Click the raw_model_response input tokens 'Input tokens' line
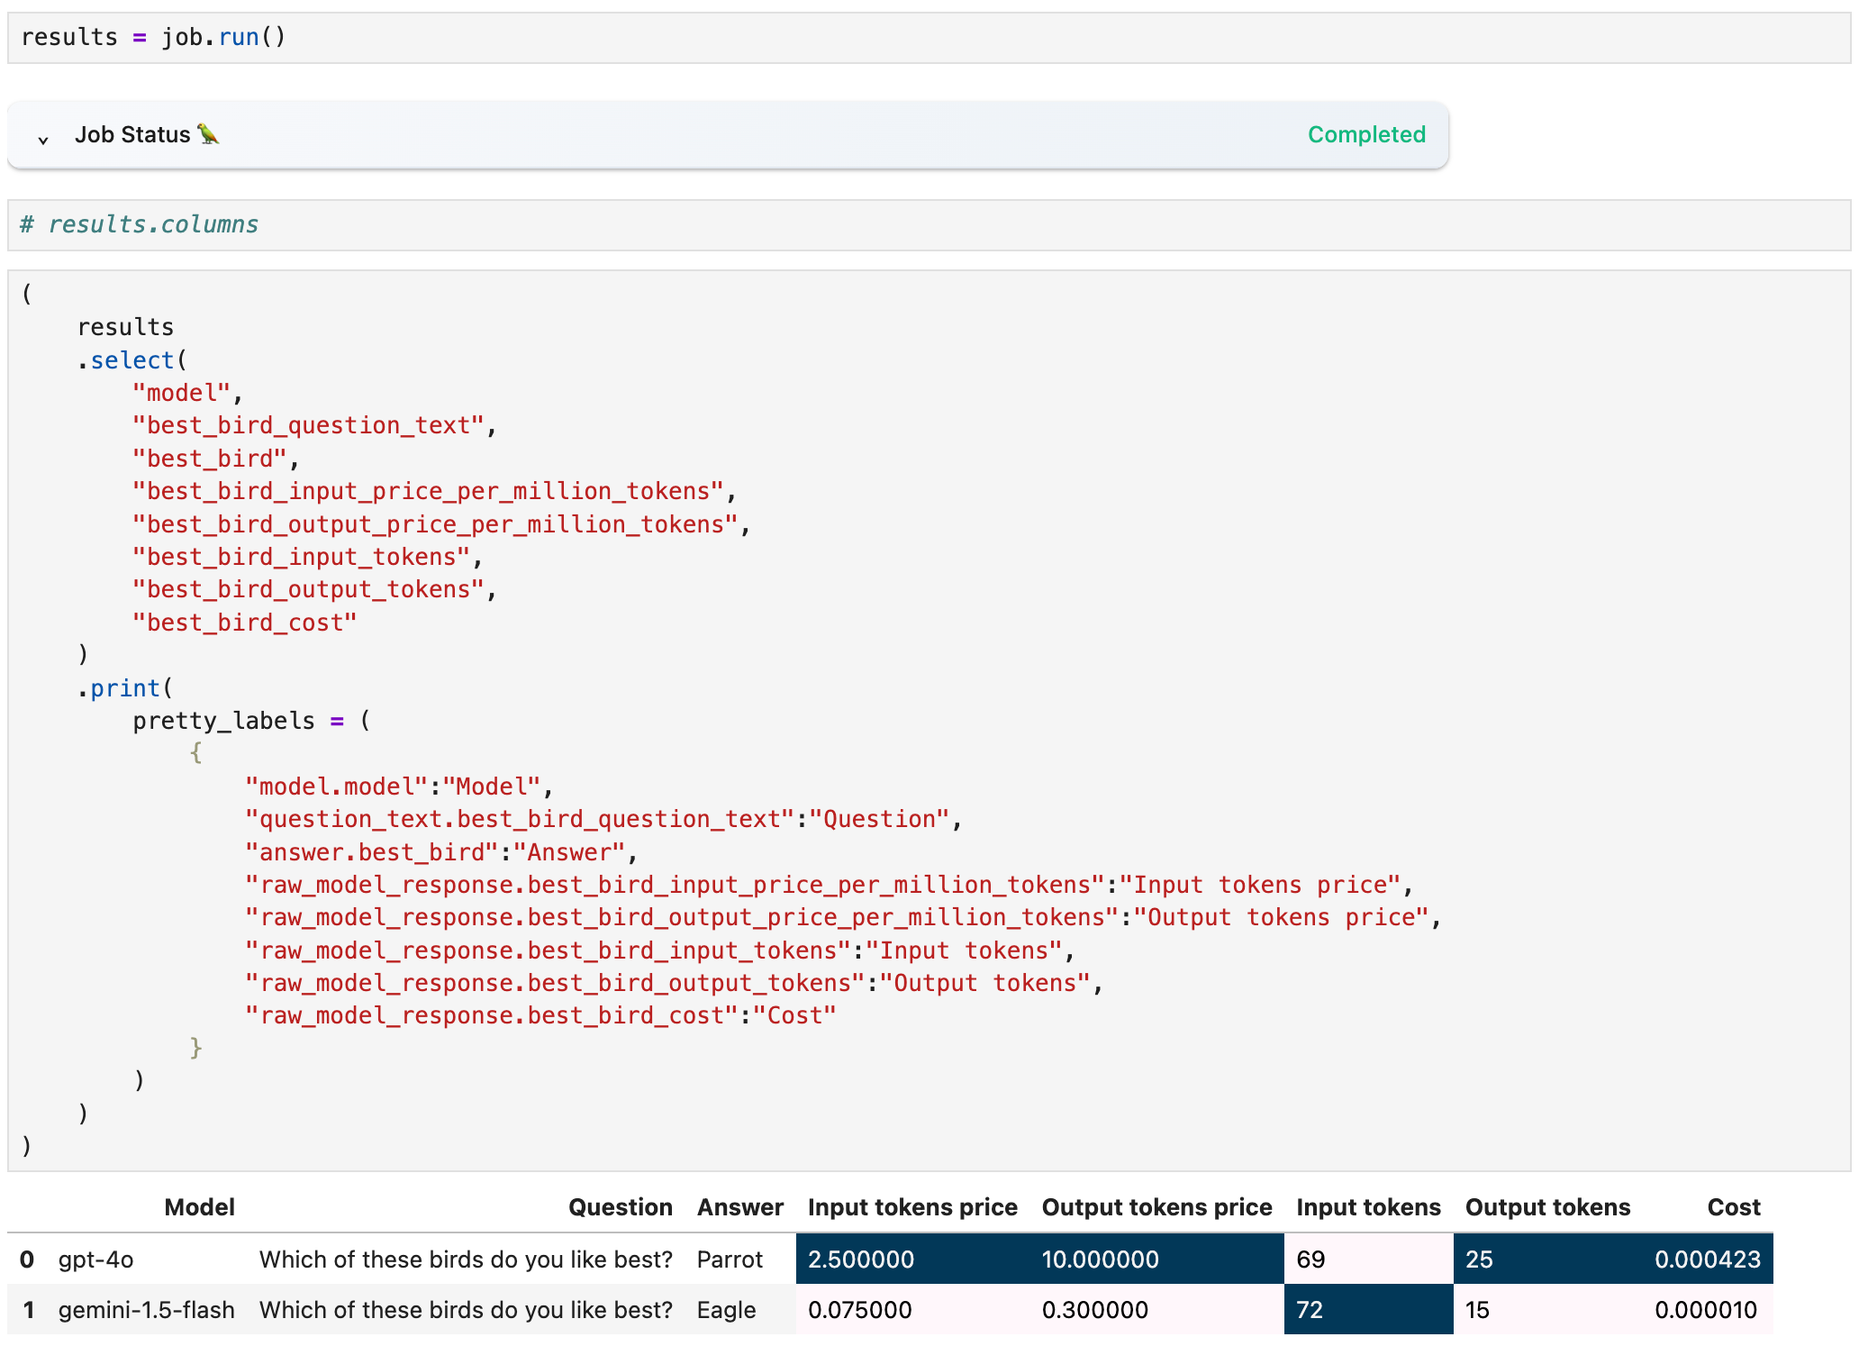This screenshot has height=1346, width=1859. (660, 950)
